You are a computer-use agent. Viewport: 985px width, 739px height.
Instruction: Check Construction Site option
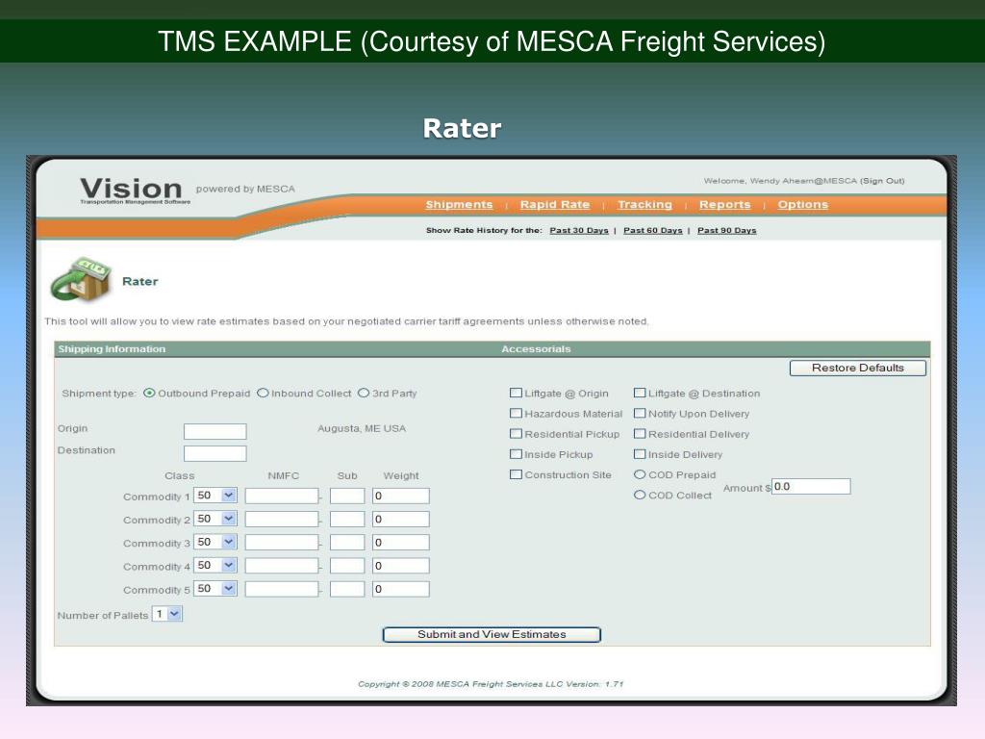pyautogui.click(x=516, y=474)
